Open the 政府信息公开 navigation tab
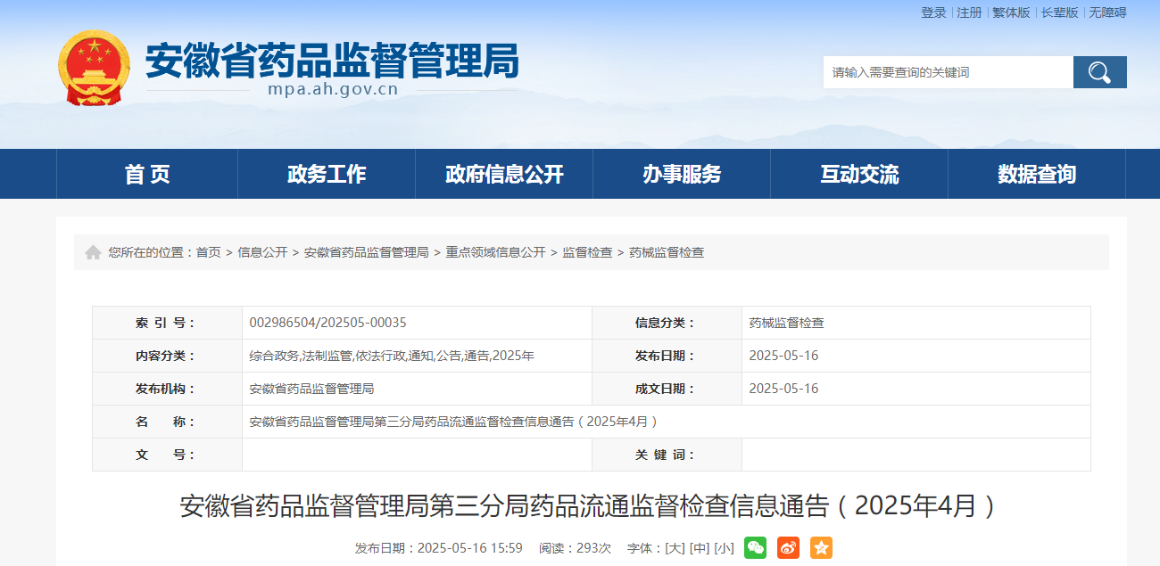Screen dimensions: 1160x566 504,174
